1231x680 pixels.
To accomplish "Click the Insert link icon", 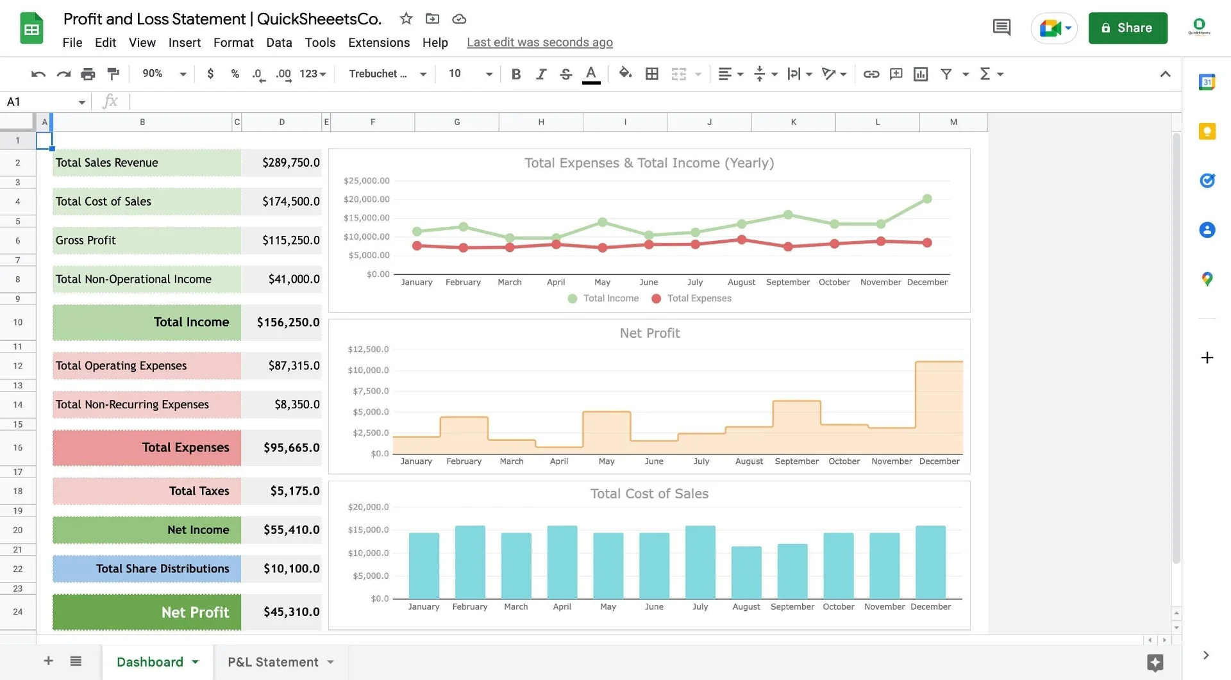I will click(871, 74).
